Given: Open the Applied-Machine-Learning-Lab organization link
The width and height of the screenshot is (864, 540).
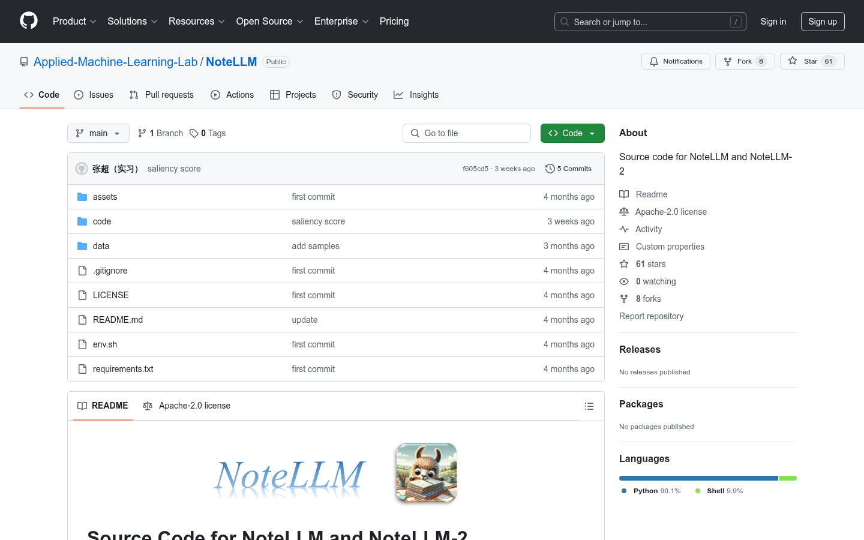Looking at the screenshot, I should 115,62.
